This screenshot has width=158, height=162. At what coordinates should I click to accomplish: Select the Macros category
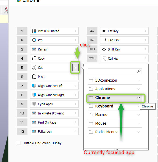(115, 115)
